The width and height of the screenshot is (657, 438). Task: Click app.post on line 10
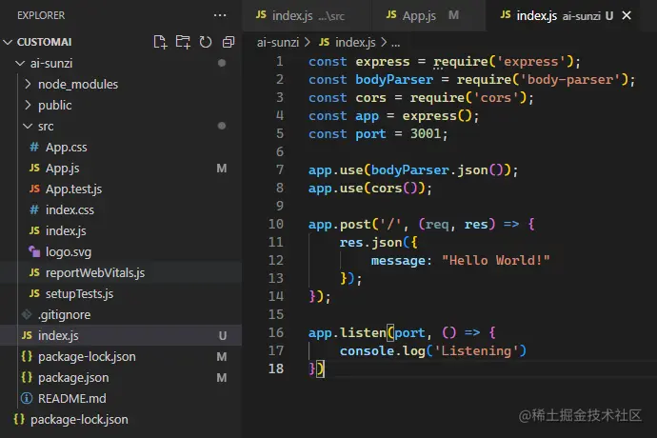pos(339,225)
